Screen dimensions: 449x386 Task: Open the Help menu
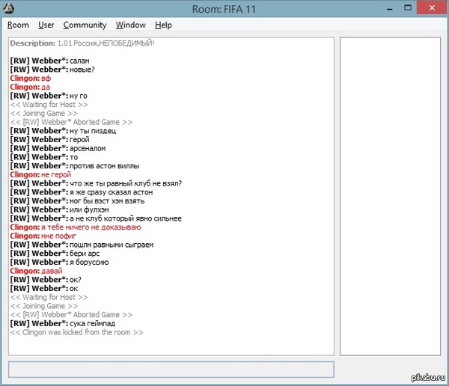(x=163, y=25)
